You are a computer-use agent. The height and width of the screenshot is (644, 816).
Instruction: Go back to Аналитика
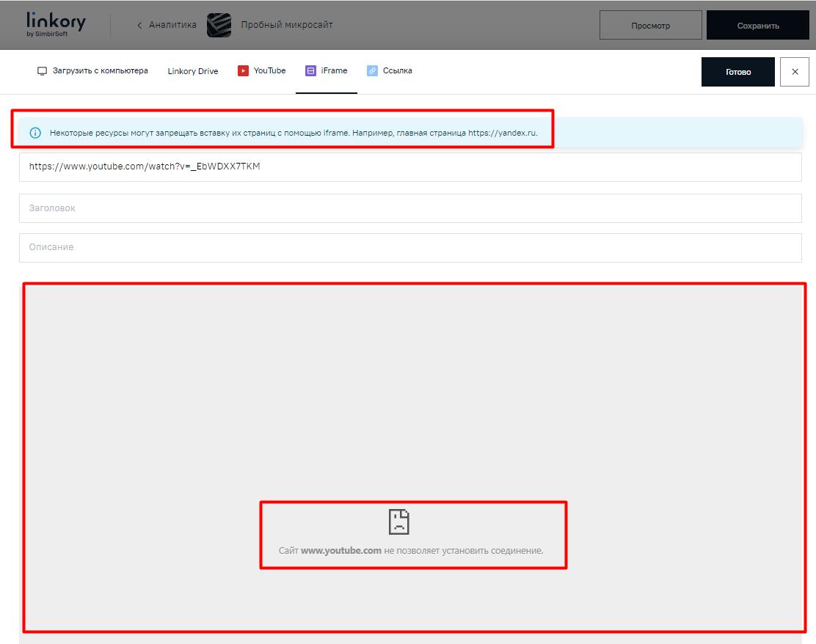point(167,25)
